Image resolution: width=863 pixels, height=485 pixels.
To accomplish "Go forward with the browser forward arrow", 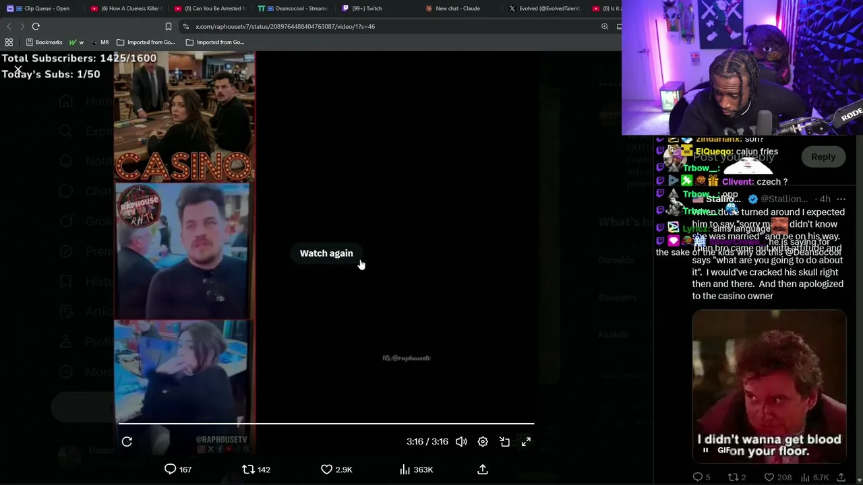I will tap(22, 26).
